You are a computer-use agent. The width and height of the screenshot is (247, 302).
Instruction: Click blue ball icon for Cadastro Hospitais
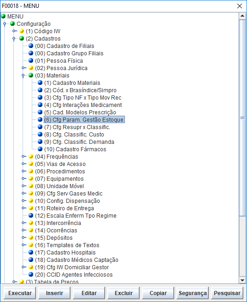click(x=31, y=252)
